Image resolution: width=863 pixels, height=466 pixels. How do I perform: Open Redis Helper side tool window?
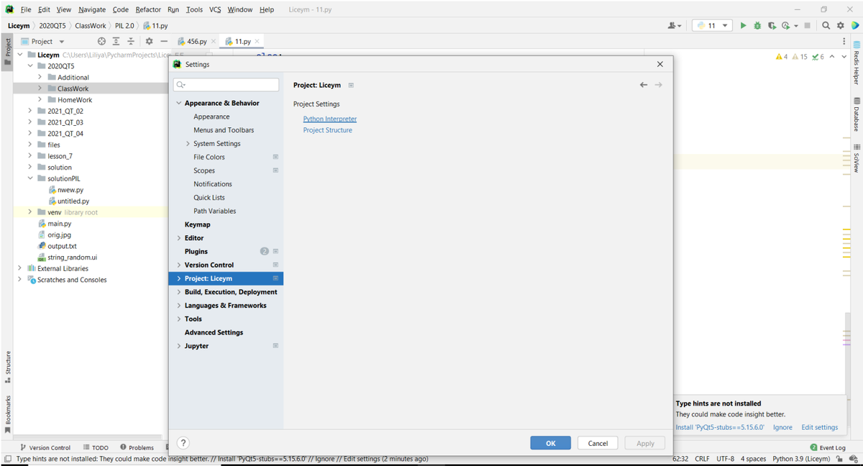857,63
